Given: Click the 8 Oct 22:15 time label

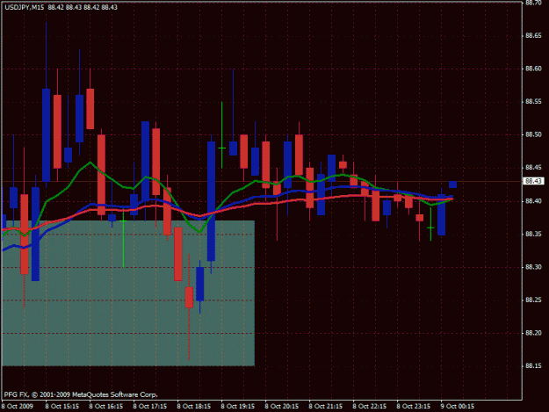Looking at the screenshot, I should (x=370, y=407).
